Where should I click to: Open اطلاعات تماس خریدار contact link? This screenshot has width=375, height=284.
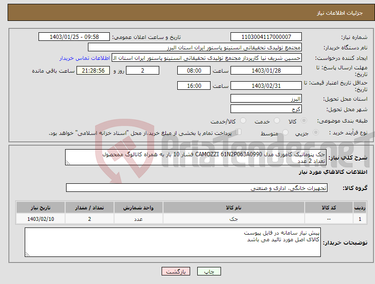85,58
